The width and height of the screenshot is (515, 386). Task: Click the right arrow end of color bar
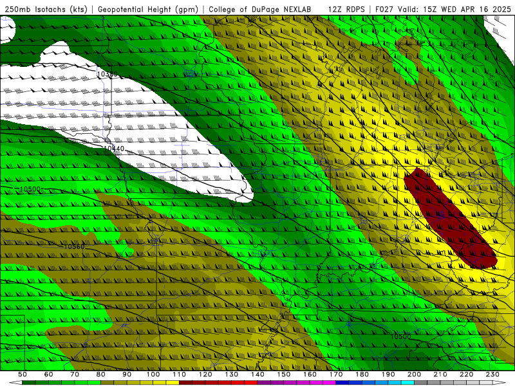[500, 383]
